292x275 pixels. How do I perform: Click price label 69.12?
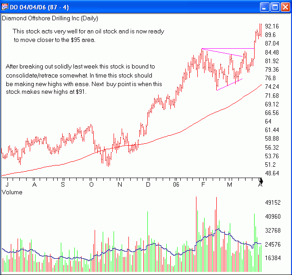[x=272, y=104]
